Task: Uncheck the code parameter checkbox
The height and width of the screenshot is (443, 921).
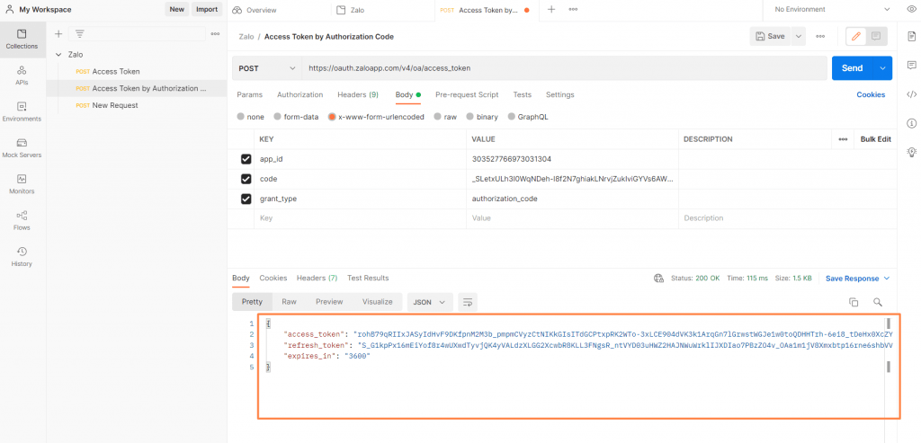Action: point(246,179)
